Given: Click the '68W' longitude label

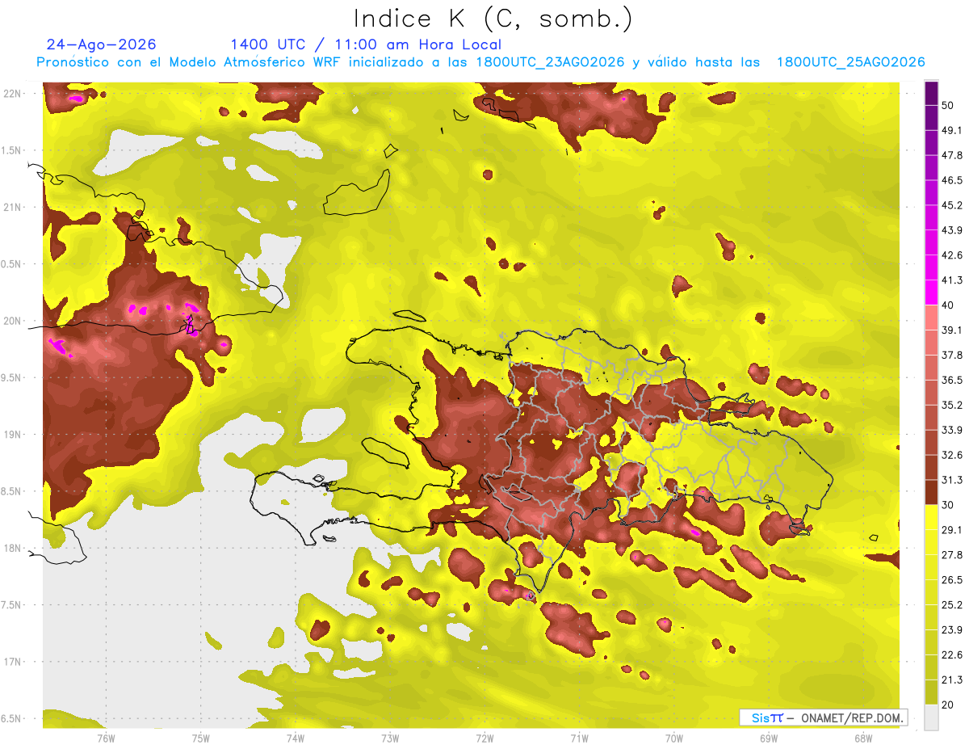Looking at the screenshot, I should [863, 738].
